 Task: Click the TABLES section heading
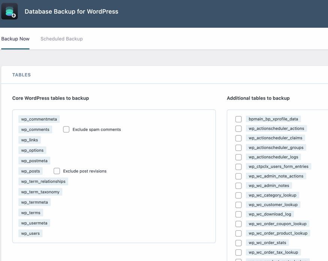point(21,75)
